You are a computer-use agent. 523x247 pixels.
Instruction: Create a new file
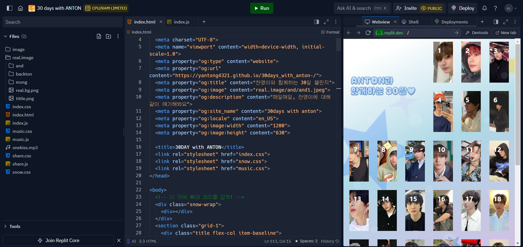(x=99, y=36)
